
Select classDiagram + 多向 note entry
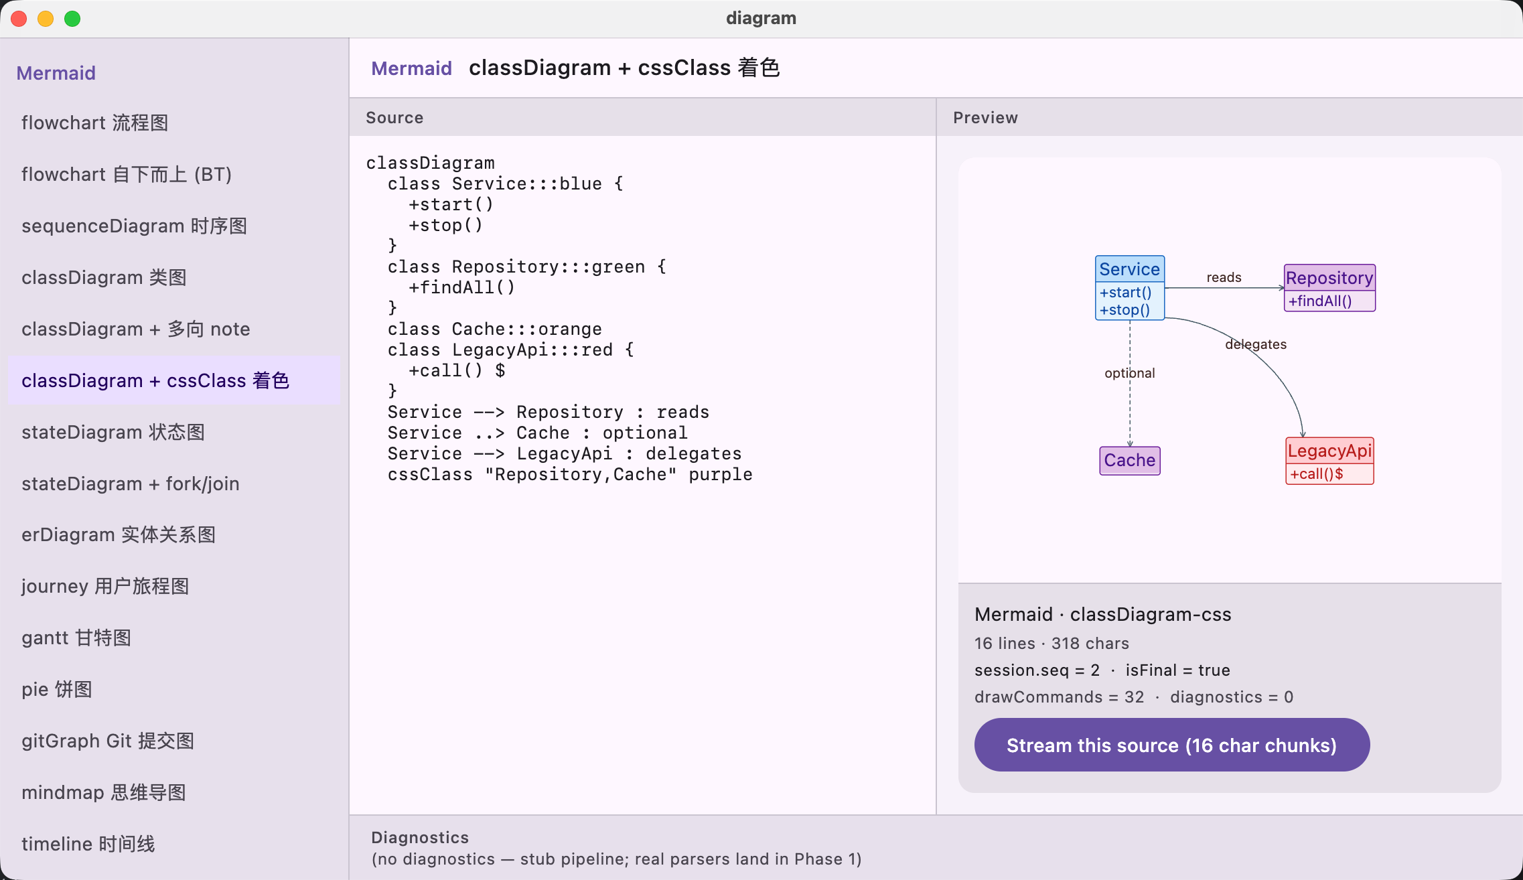(x=173, y=329)
